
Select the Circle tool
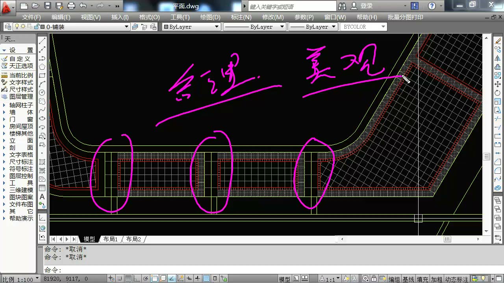coord(42,93)
